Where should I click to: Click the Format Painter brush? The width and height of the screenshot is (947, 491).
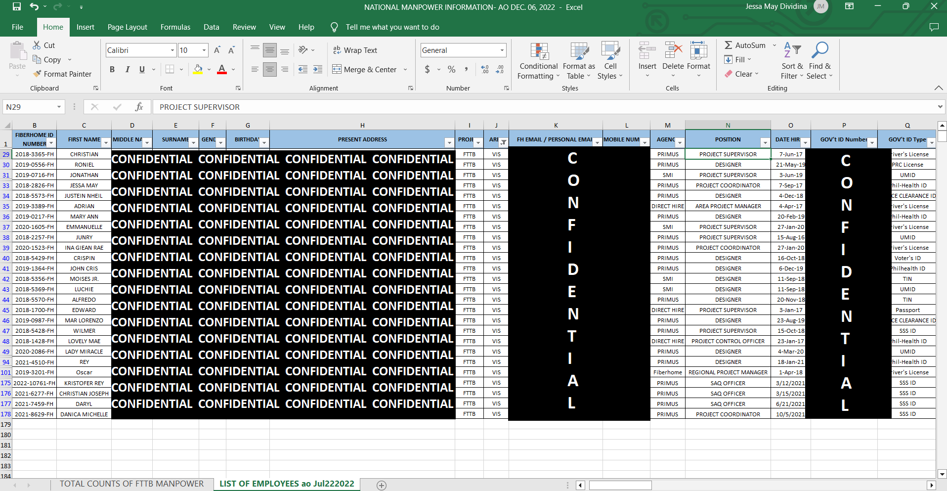pos(37,74)
